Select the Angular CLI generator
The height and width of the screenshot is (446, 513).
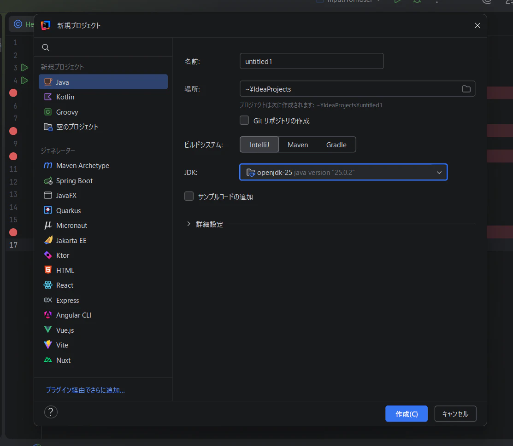(x=103, y=315)
